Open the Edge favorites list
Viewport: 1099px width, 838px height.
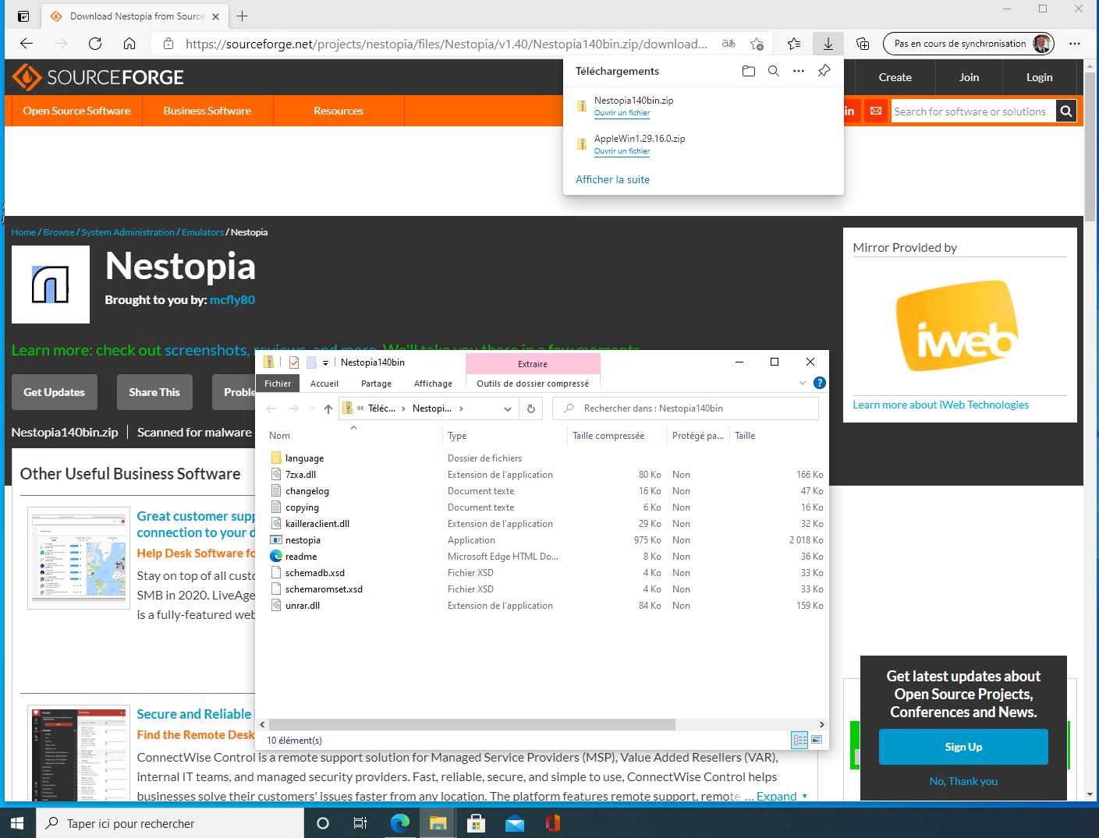click(794, 44)
